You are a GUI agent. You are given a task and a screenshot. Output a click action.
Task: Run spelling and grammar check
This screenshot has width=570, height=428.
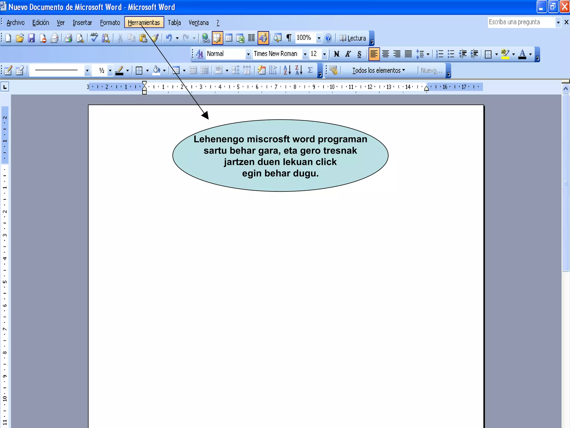[x=94, y=38]
